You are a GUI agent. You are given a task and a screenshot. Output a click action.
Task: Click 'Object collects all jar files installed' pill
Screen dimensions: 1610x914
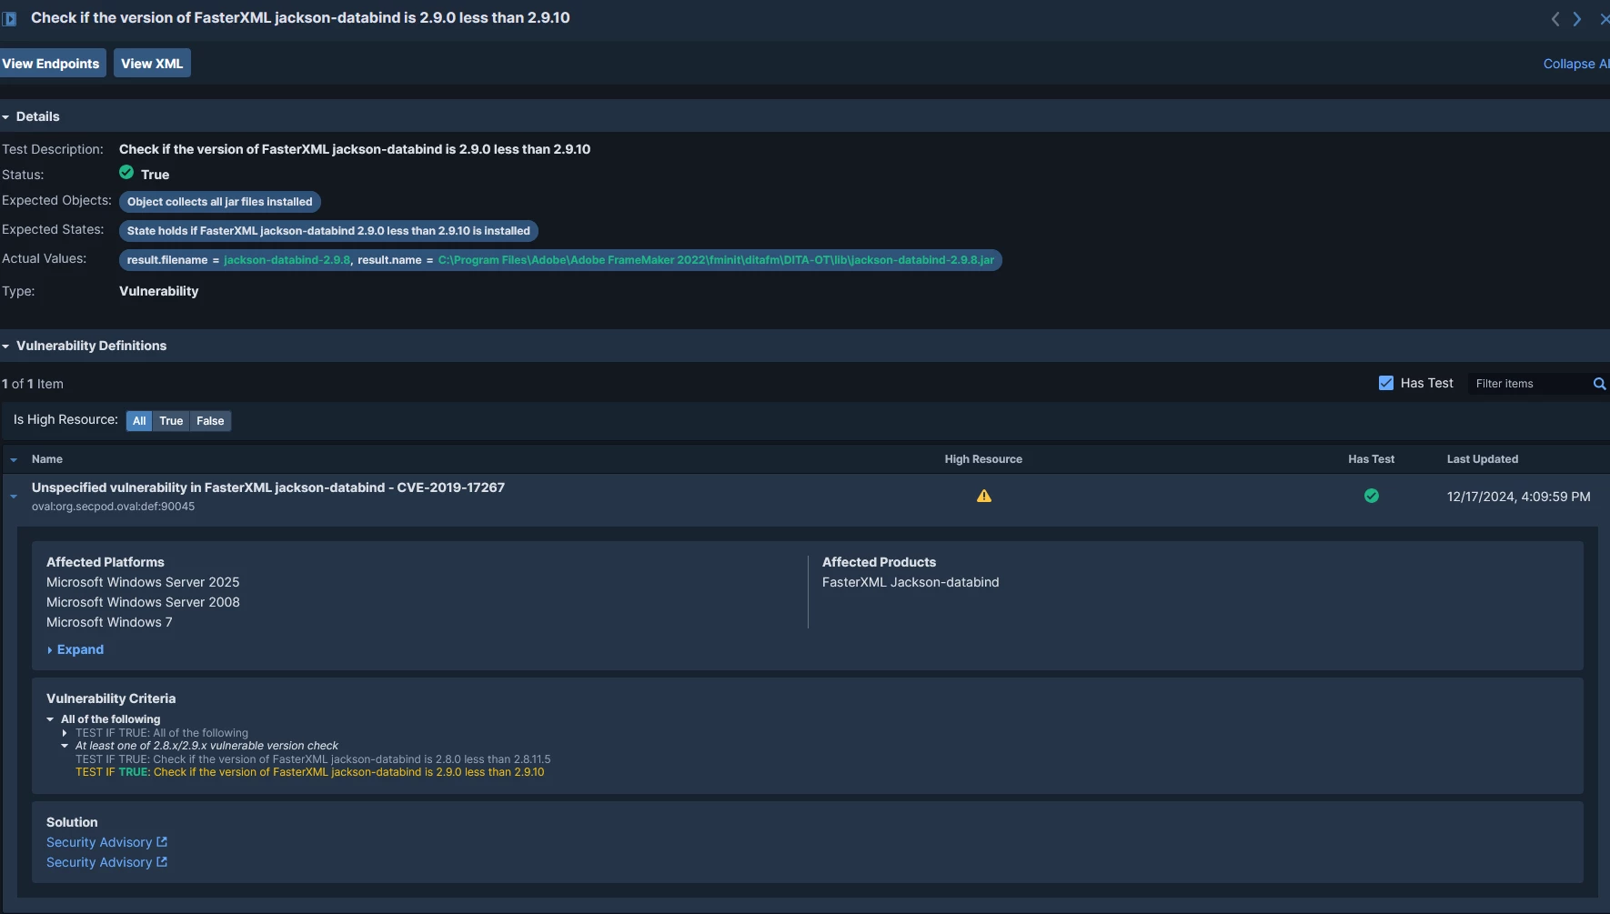click(220, 202)
